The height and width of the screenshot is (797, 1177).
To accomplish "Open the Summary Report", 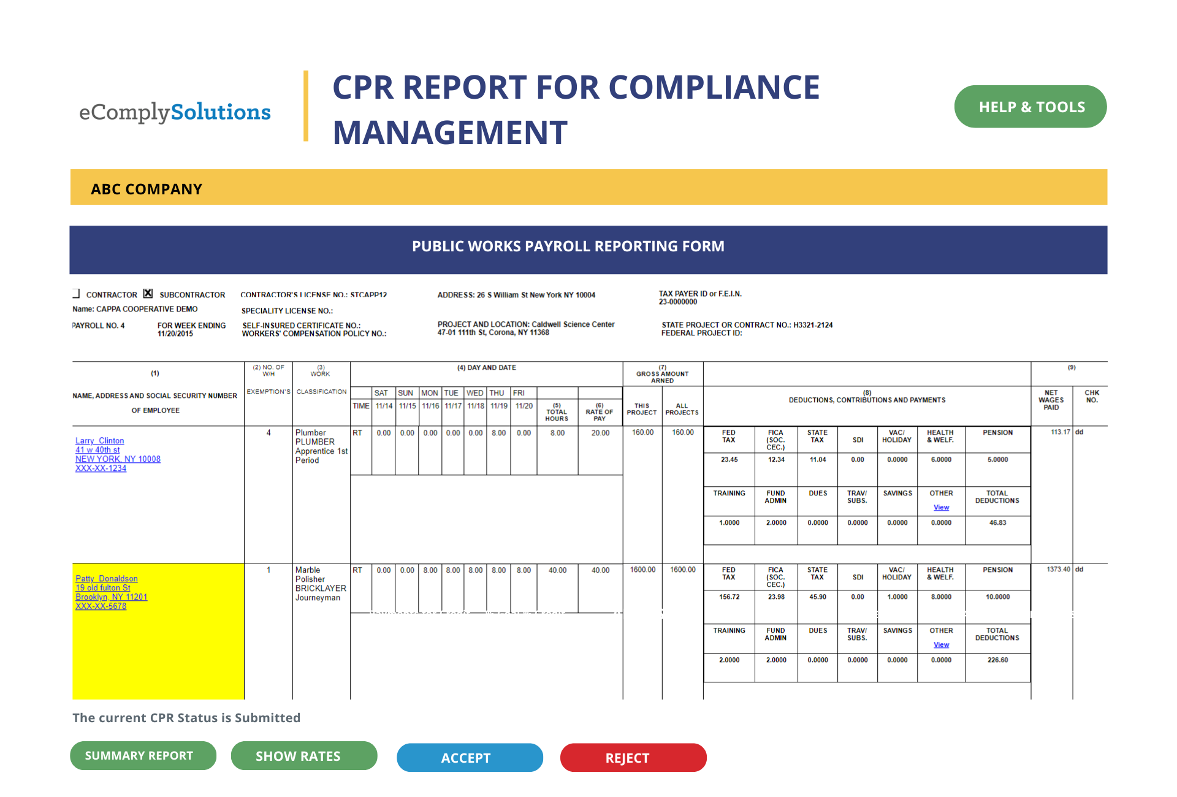I will [x=143, y=755].
